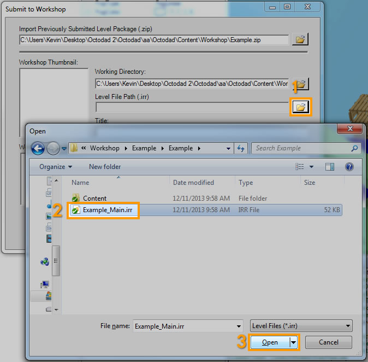Expand the view options dropdown arrow

click(311, 167)
